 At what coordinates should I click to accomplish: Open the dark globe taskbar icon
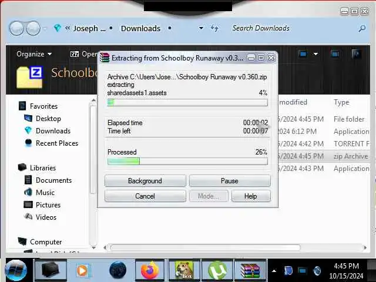click(117, 270)
